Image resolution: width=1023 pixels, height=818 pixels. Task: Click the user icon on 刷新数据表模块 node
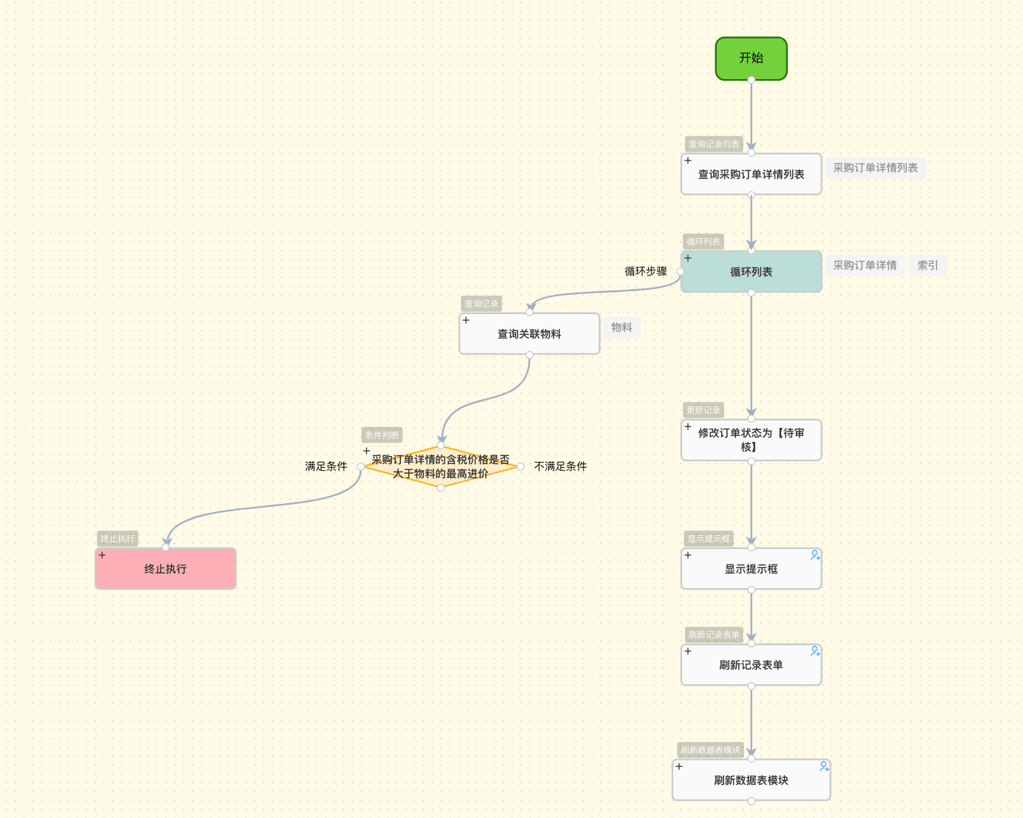coord(824,766)
